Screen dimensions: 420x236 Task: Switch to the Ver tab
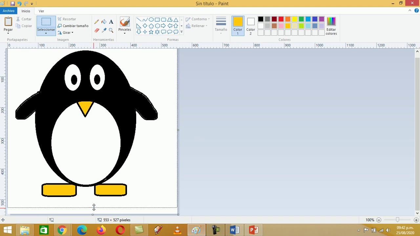tap(41, 11)
